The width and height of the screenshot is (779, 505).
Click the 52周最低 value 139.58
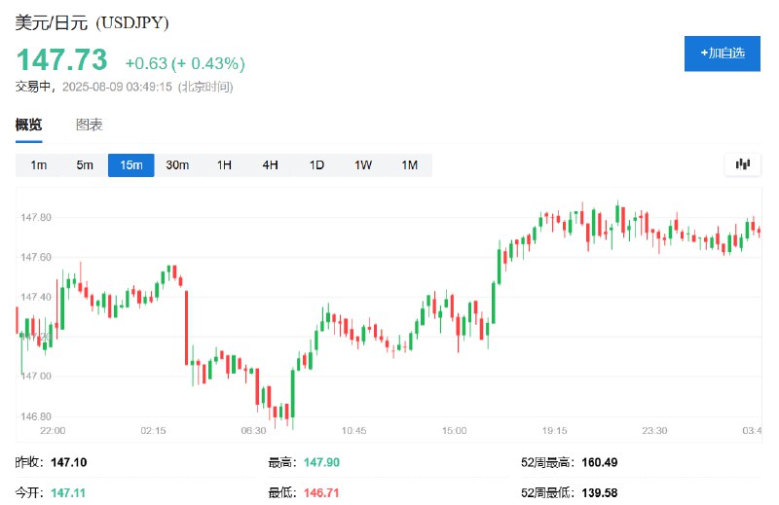[600, 493]
